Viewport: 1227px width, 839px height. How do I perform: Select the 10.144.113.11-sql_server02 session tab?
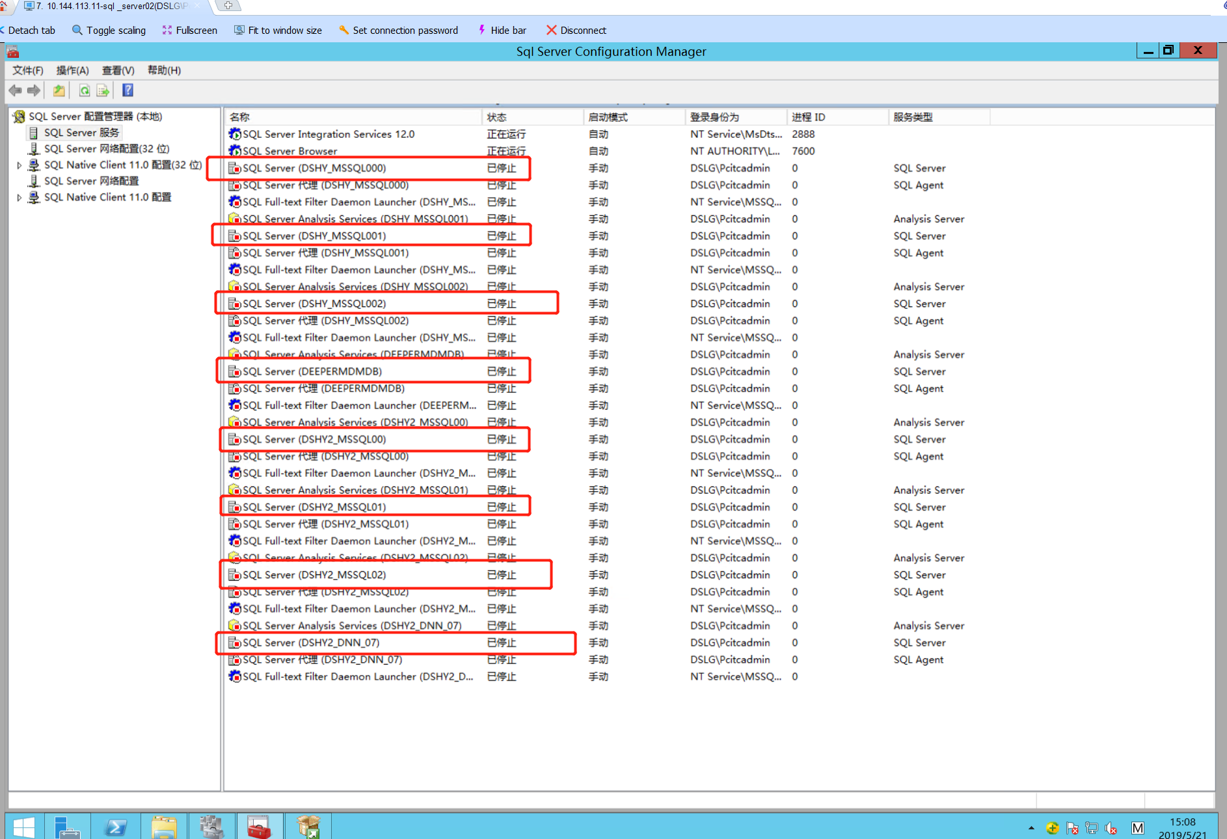111,7
